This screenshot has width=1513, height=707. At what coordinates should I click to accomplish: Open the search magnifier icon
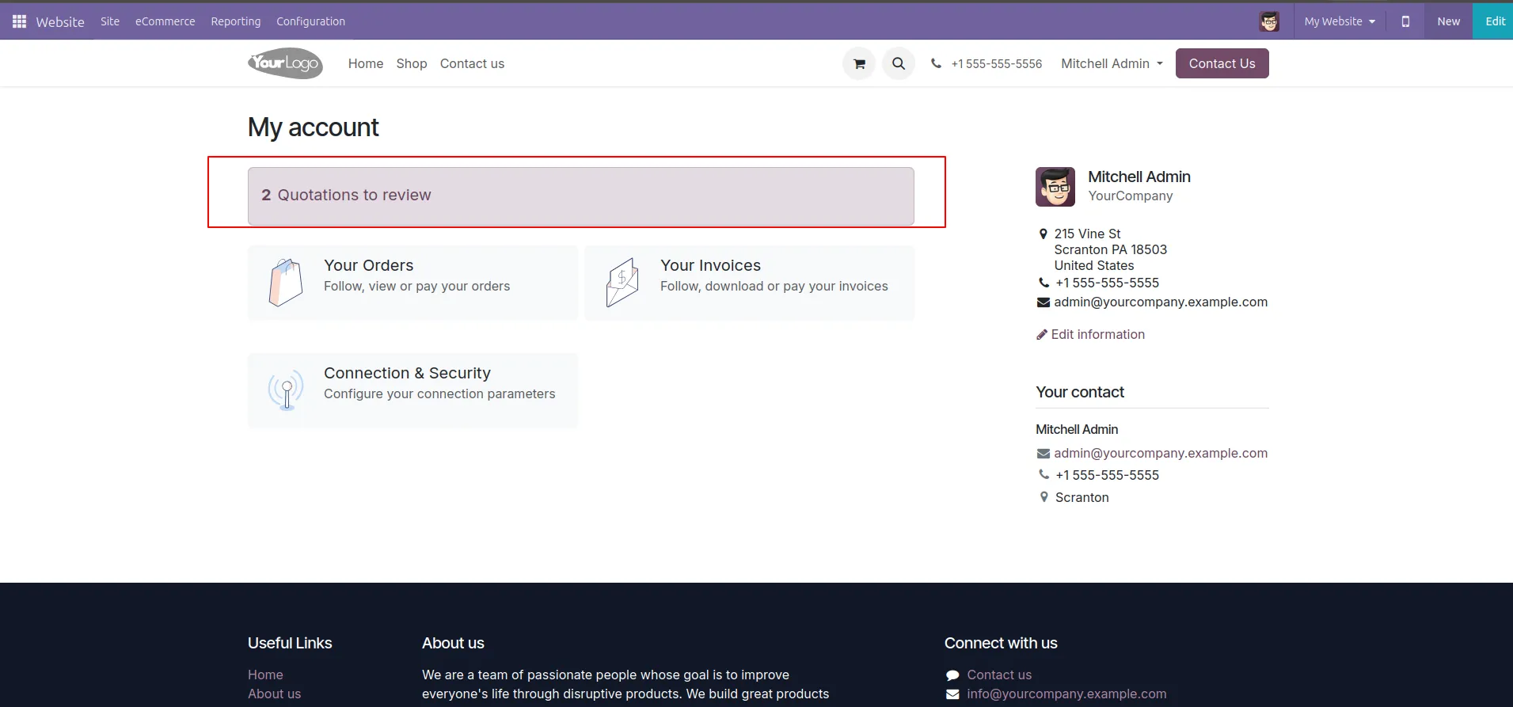(899, 64)
